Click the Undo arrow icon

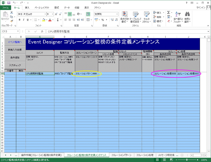[x=14, y=3]
